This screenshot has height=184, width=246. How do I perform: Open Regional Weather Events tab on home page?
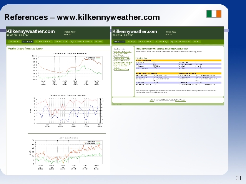pos(181,42)
